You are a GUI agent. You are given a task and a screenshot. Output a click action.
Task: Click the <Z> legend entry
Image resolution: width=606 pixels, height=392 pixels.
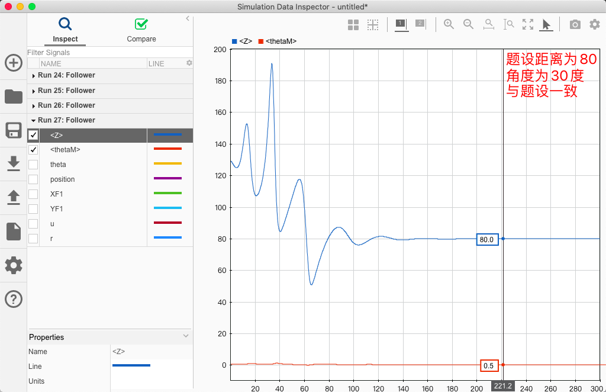[242, 41]
